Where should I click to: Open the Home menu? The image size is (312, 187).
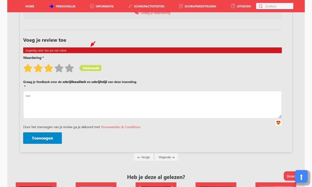pos(30,6)
